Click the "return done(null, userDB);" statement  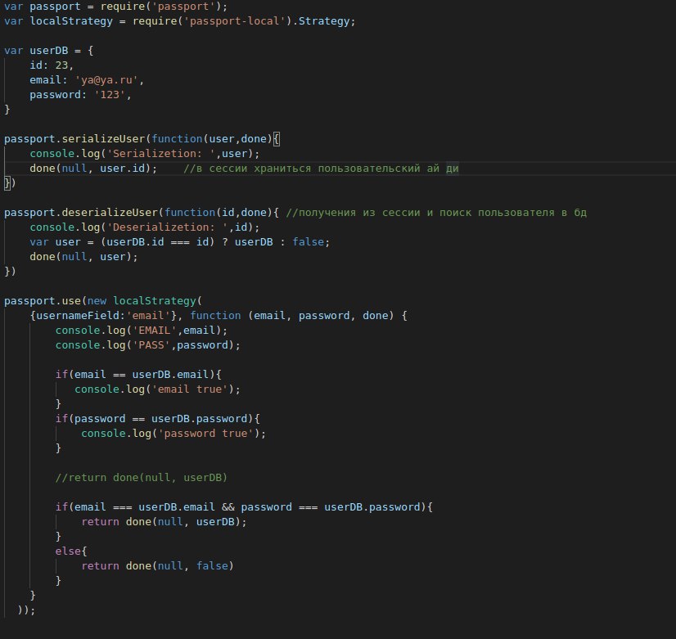pyautogui.click(x=164, y=521)
